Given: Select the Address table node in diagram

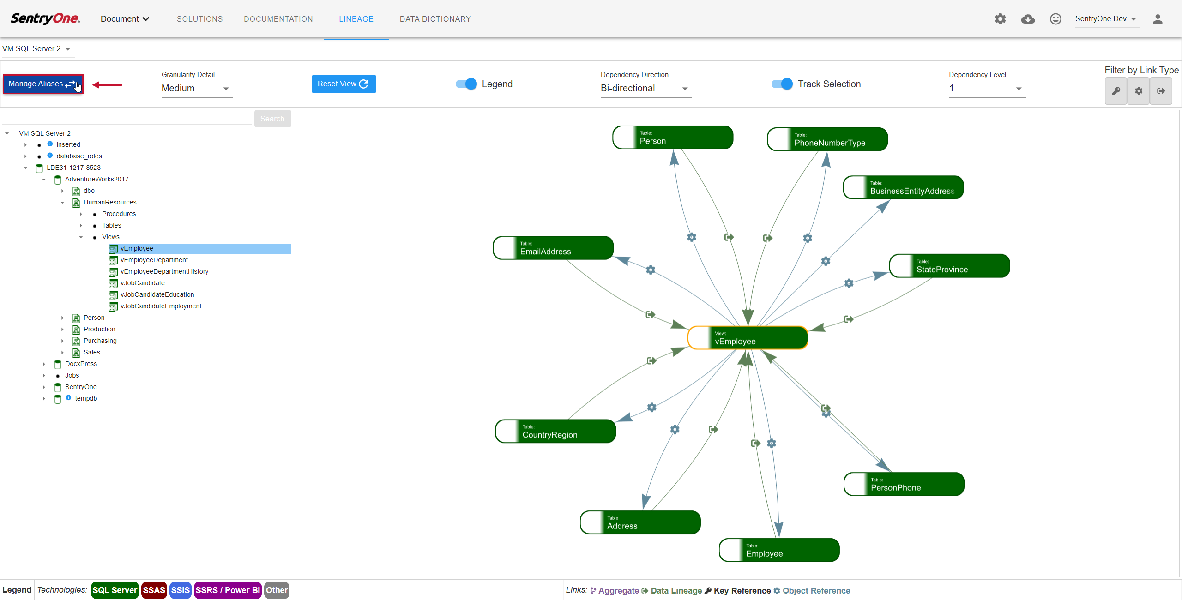Looking at the screenshot, I should 640,522.
